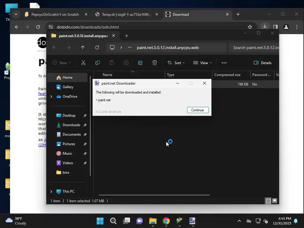Select Home in navigation pane
Image resolution: width=304 pixels, height=228 pixels.
click(x=67, y=77)
